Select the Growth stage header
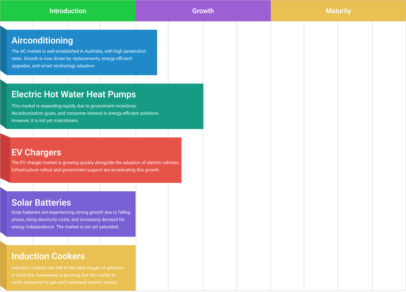Image resolution: width=406 pixels, height=292 pixels. 203,11
